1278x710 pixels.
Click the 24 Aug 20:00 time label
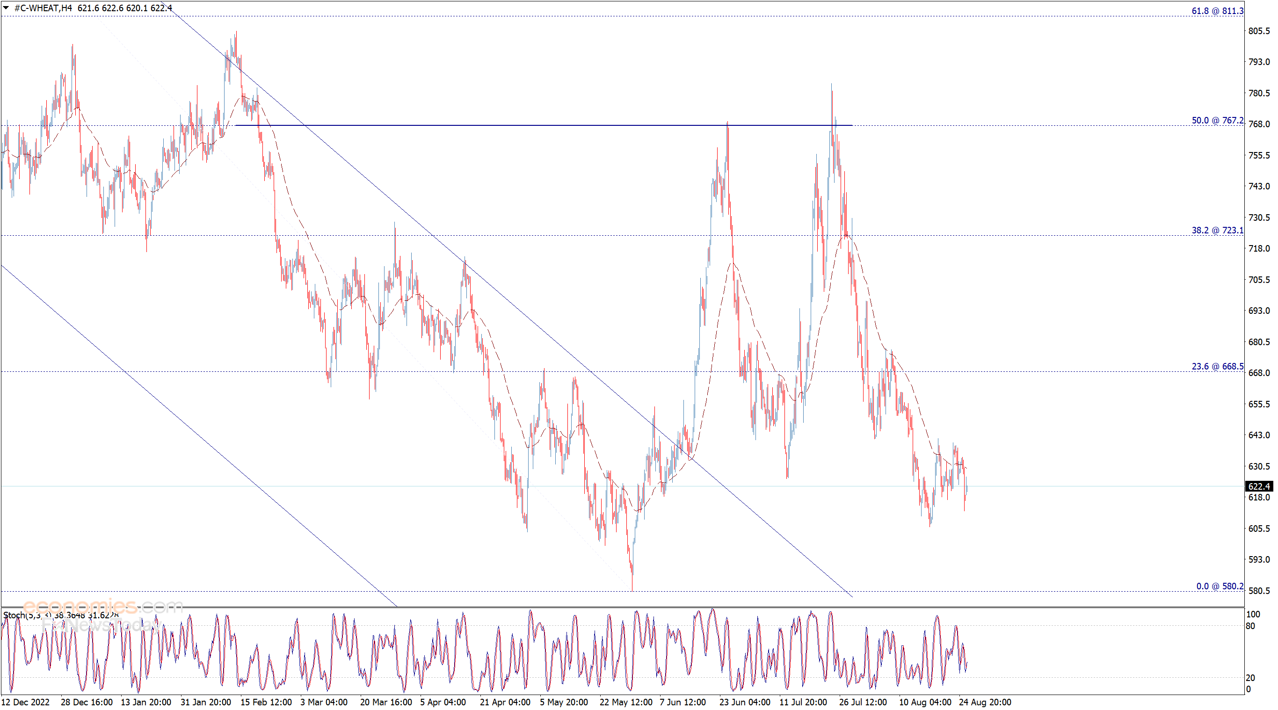point(985,702)
